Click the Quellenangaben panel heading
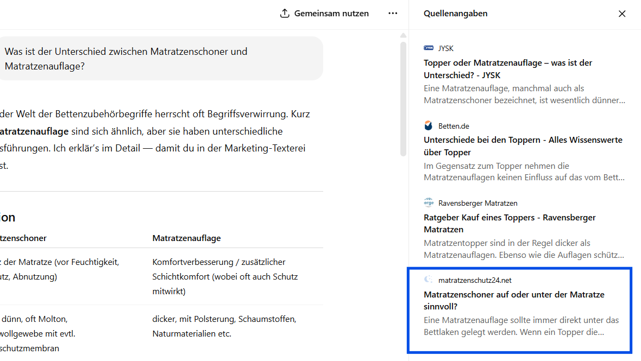Viewport: 641px width, 361px height. 455,13
